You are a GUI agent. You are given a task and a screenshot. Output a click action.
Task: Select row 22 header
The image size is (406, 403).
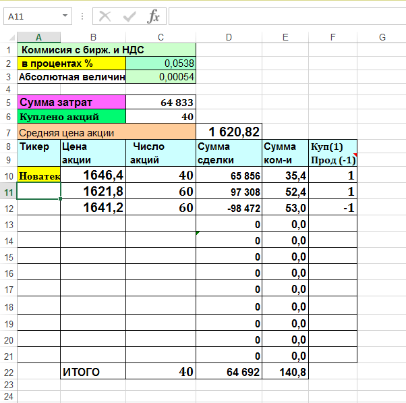click(9, 373)
